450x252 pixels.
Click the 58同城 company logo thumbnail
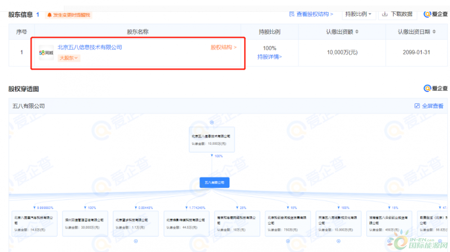pyautogui.click(x=46, y=53)
